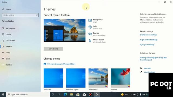Click the Settings gear on taskbar
Image resolution: width=173 pixels, height=97 pixels.
[97, 95]
